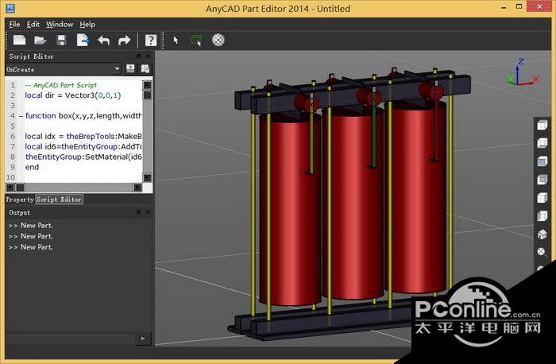Open the Help menu
556x364 pixels.
pyautogui.click(x=87, y=24)
